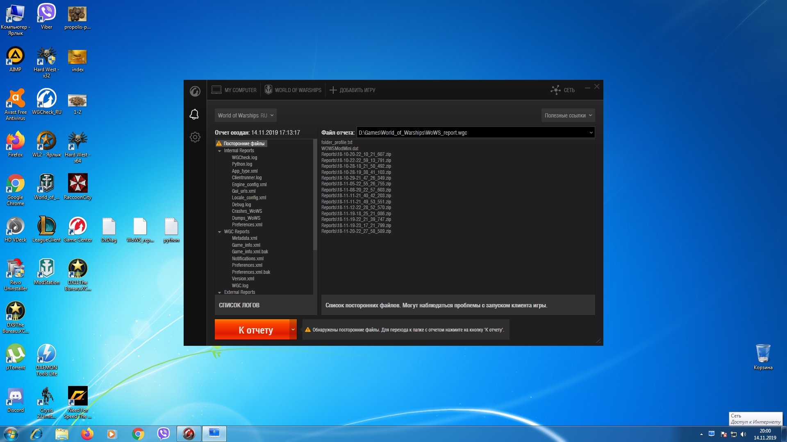Collapse the WGC Reports tree node

[x=220, y=232]
